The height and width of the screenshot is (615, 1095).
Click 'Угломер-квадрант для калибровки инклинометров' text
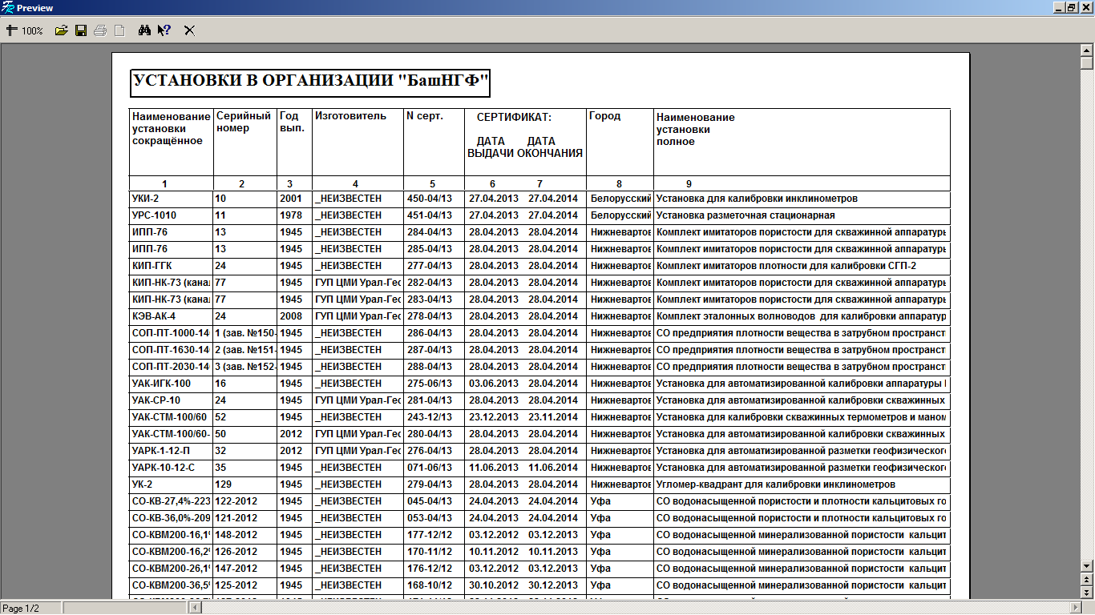tap(775, 484)
